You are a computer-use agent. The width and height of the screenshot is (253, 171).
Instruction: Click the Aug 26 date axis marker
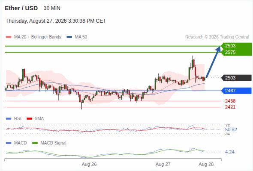[x=89, y=164]
